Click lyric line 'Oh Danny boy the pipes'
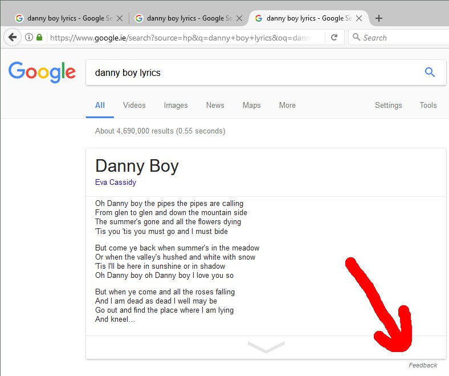The width and height of the screenshot is (449, 376). [x=169, y=204]
